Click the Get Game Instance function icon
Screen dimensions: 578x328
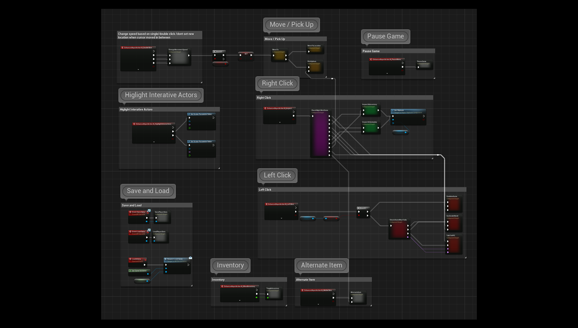(x=131, y=271)
